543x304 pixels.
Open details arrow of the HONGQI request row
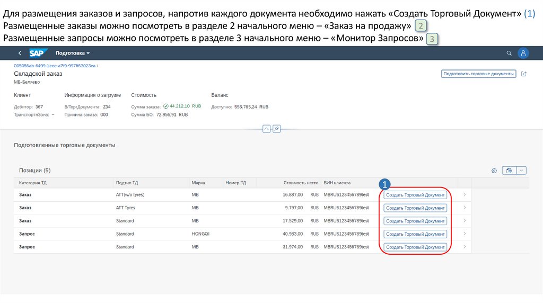pos(465,234)
